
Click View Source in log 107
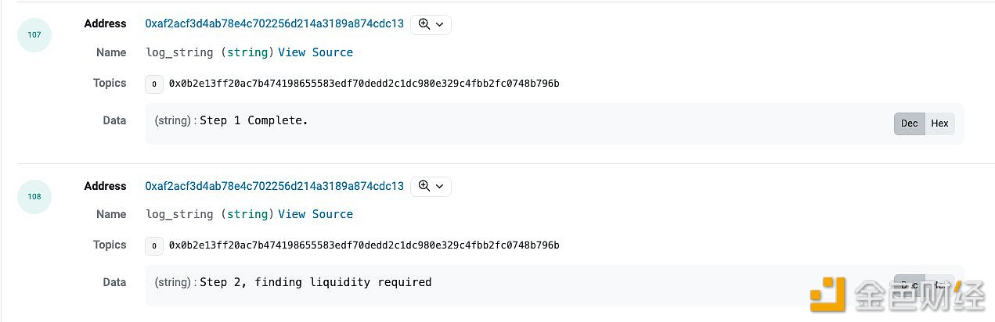(x=315, y=52)
